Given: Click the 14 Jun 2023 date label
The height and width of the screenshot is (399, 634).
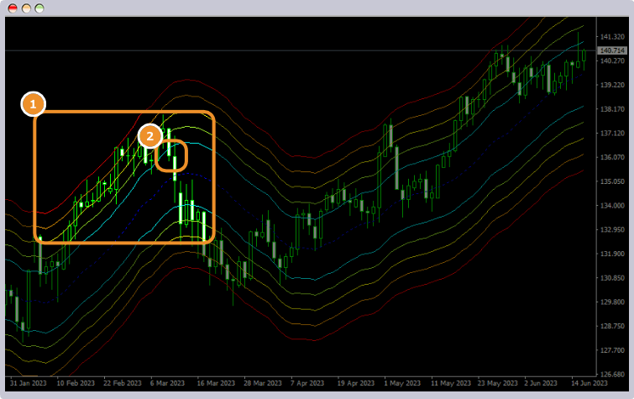Looking at the screenshot, I should tap(589, 383).
